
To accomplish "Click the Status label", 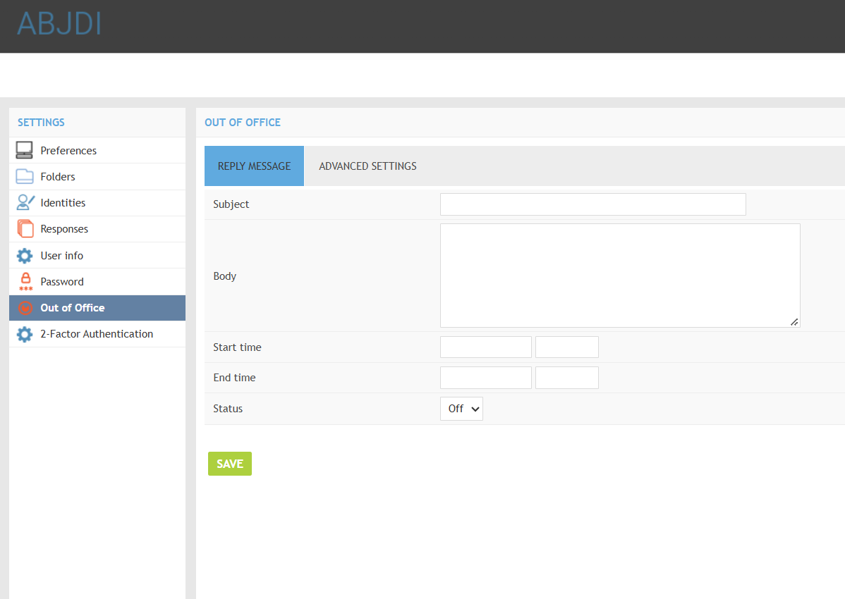I will pyautogui.click(x=228, y=409).
